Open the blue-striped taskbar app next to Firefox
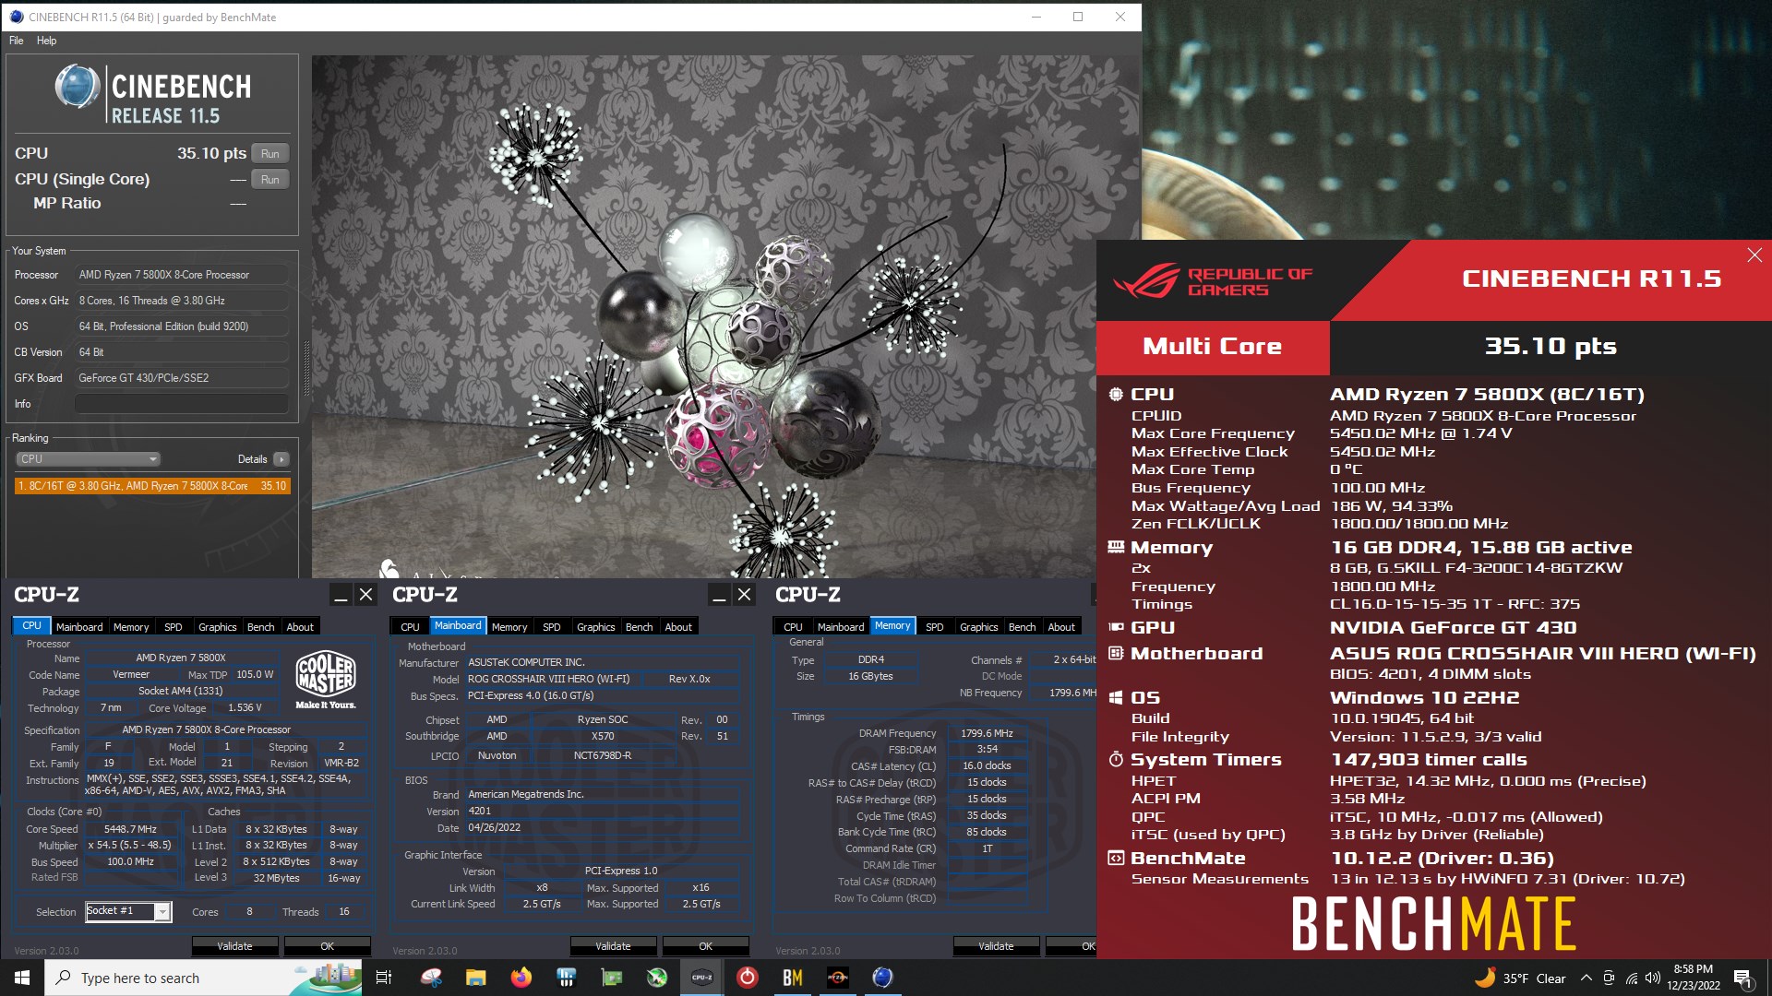This screenshot has height=996, width=1772. (566, 978)
